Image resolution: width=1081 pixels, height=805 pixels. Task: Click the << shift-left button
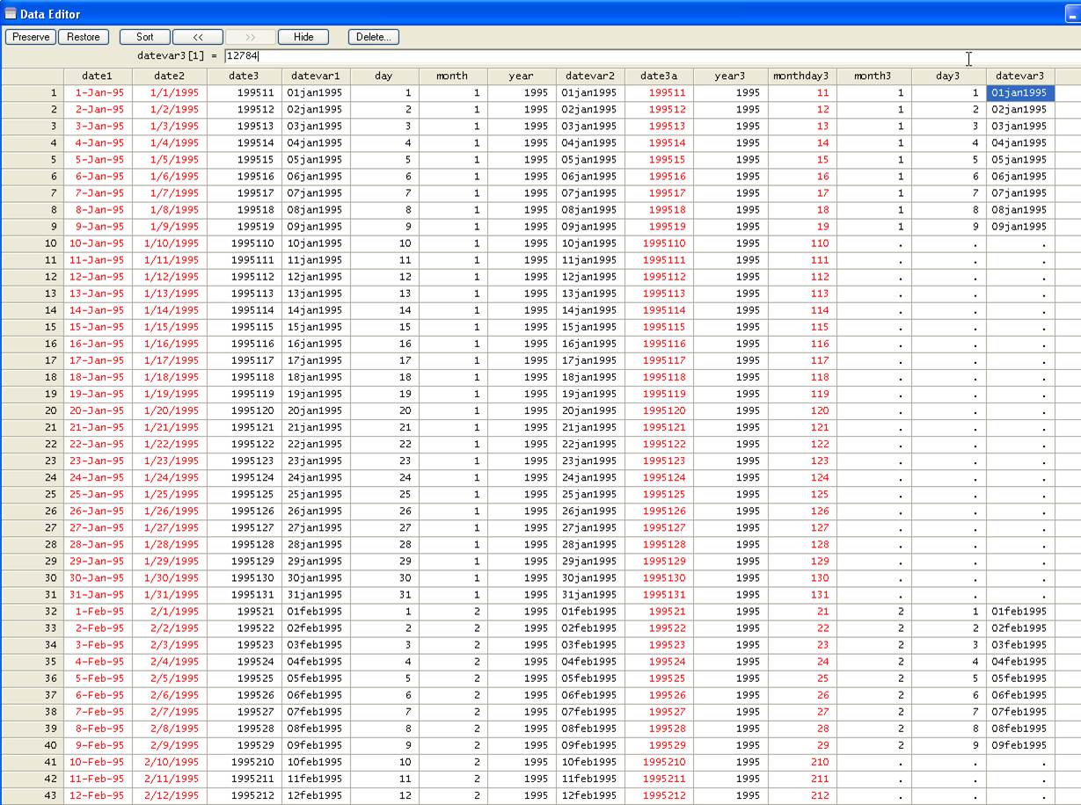pos(198,37)
